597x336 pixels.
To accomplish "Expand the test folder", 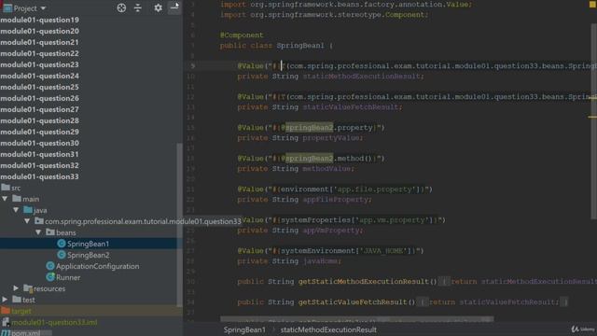I will (x=5, y=300).
